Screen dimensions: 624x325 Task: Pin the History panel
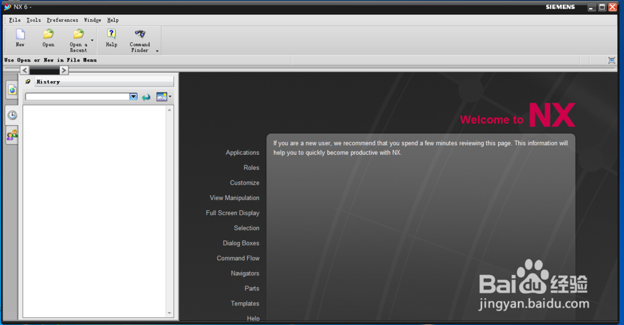tap(28, 82)
